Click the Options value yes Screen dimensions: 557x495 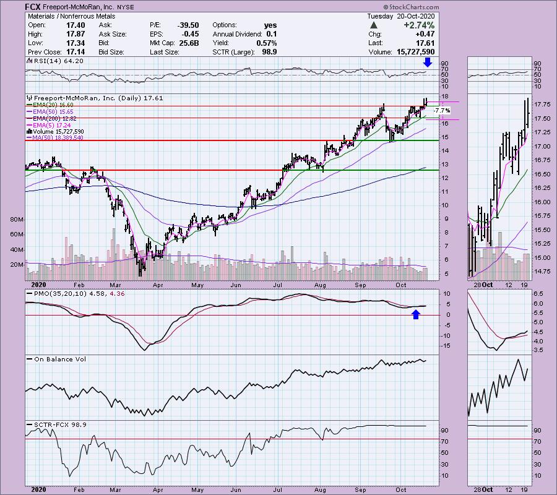pos(270,25)
